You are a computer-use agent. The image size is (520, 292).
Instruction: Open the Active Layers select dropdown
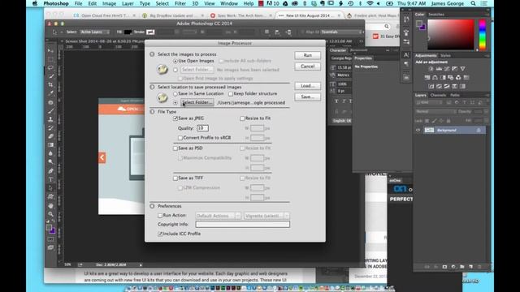pyautogui.click(x=94, y=32)
